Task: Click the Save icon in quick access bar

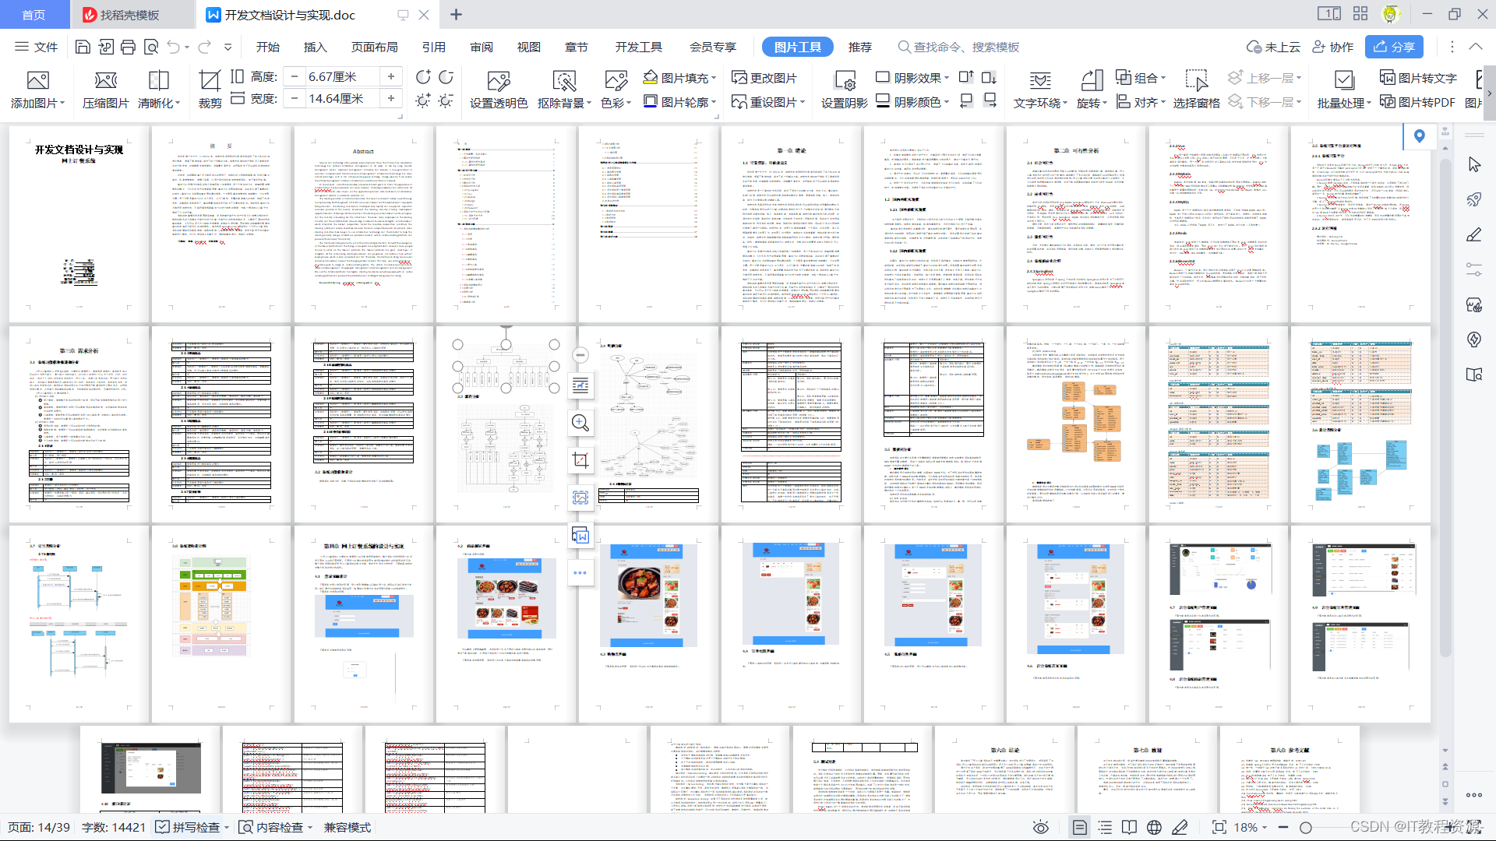Action: pyautogui.click(x=83, y=47)
